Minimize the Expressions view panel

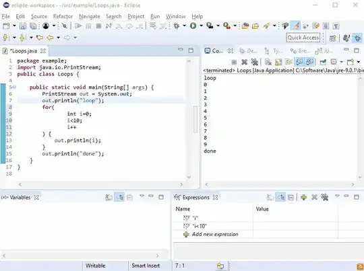[x=346, y=196]
